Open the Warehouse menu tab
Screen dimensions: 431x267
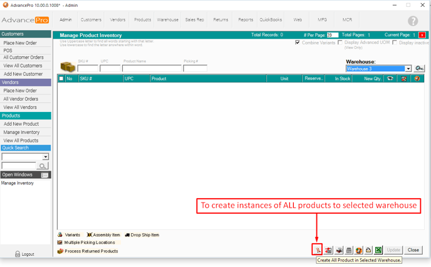pyautogui.click(x=167, y=20)
